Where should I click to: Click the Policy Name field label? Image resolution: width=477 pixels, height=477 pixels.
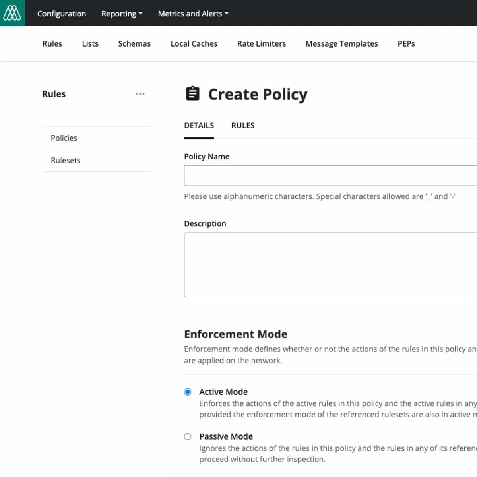tap(207, 157)
